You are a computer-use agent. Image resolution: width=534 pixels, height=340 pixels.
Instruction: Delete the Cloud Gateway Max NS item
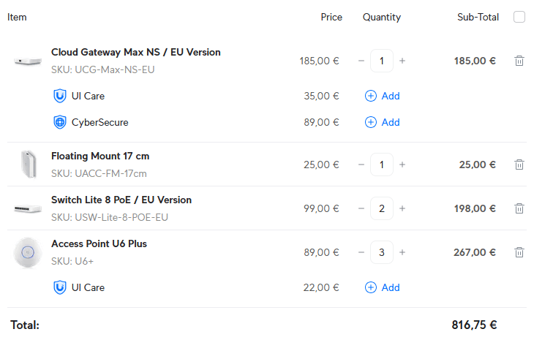[x=519, y=61]
